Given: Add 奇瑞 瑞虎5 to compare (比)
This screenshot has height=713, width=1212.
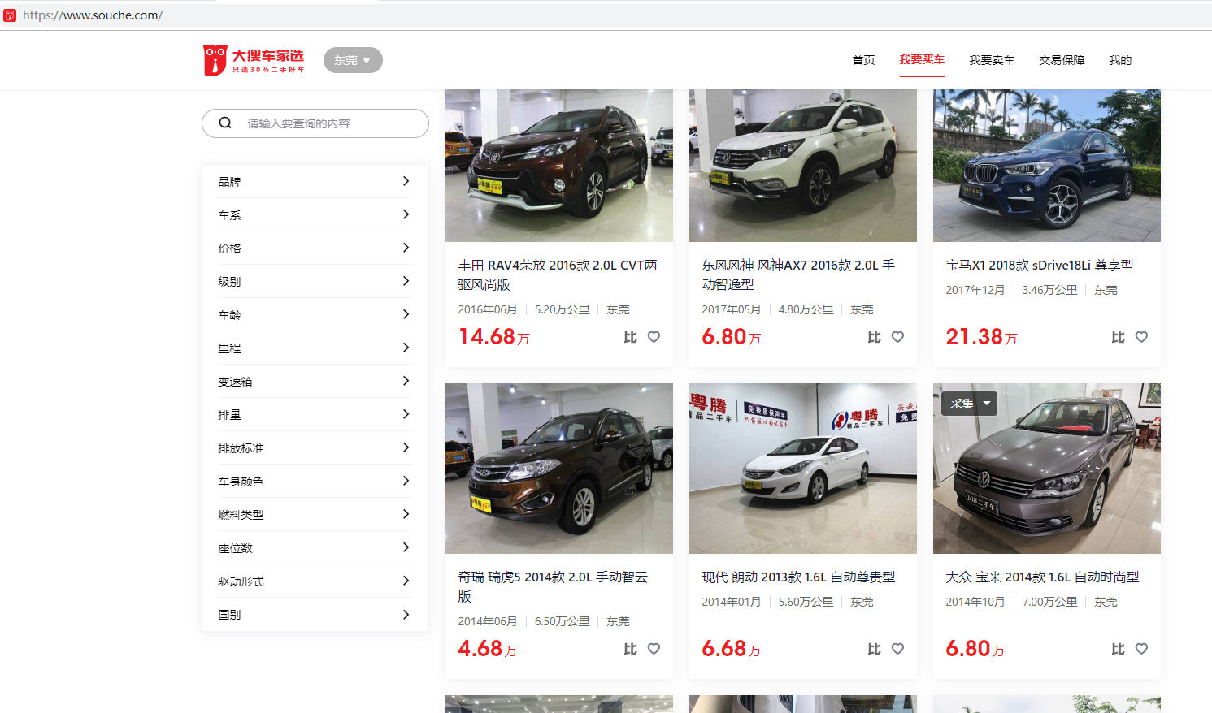Looking at the screenshot, I should (630, 649).
